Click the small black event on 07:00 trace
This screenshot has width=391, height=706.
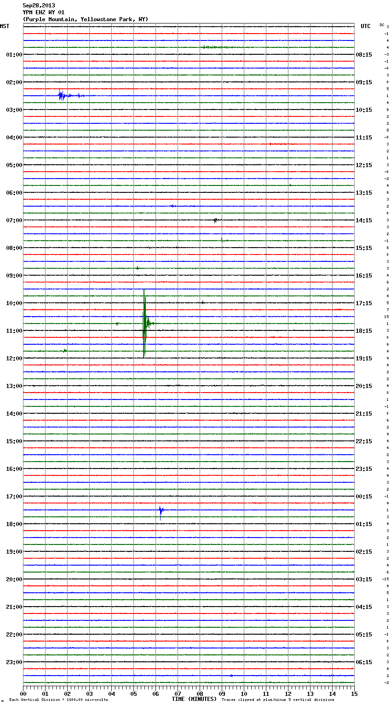tap(216, 220)
